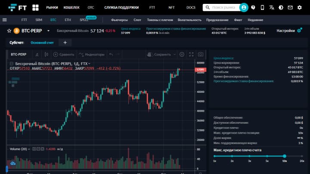Open the DOCS menu item

tap(191, 7)
